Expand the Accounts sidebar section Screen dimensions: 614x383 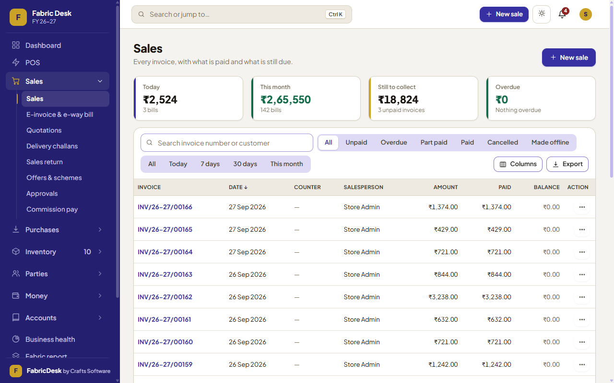[x=100, y=318]
